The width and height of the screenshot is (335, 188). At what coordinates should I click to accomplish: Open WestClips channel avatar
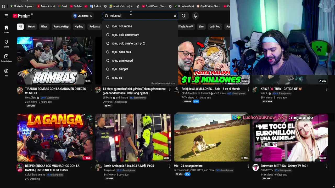[x=20, y=90]
